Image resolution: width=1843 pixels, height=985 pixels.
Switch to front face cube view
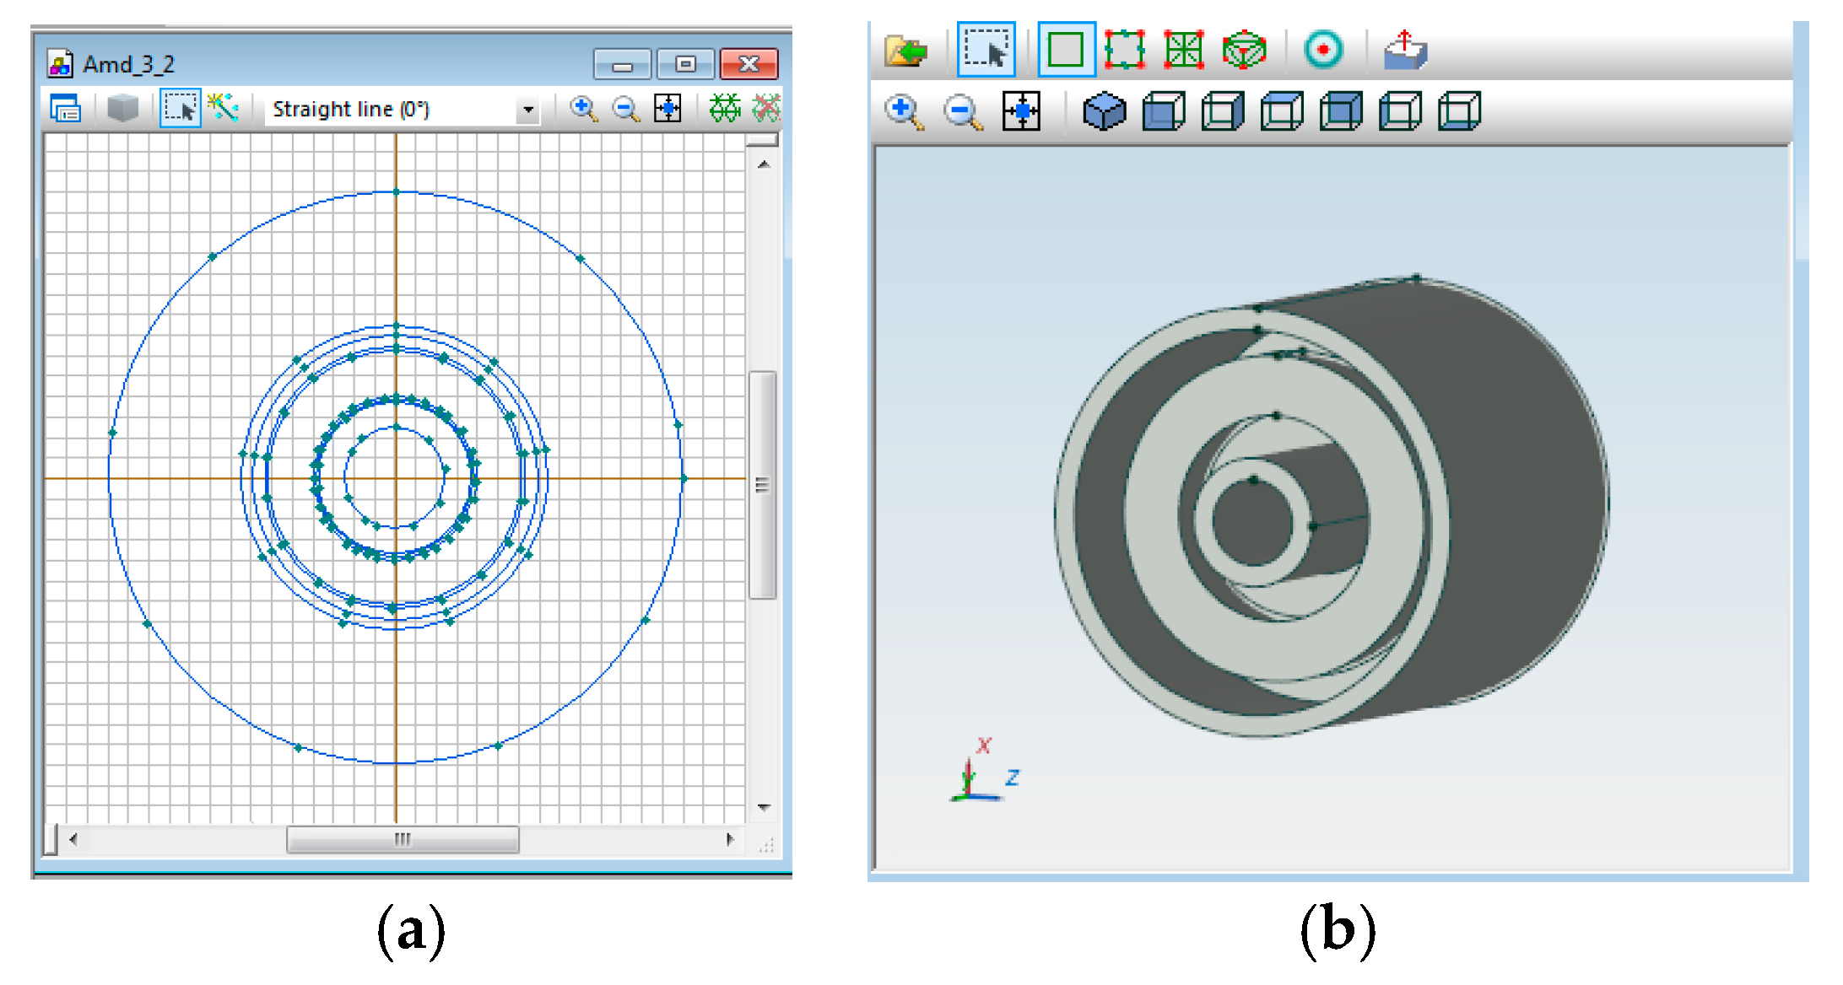1164,111
